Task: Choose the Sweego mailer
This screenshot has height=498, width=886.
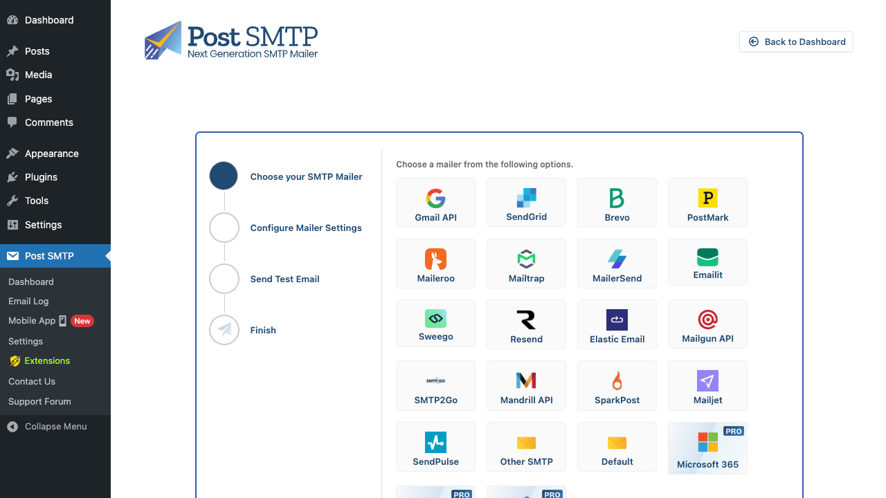Action: pos(435,323)
